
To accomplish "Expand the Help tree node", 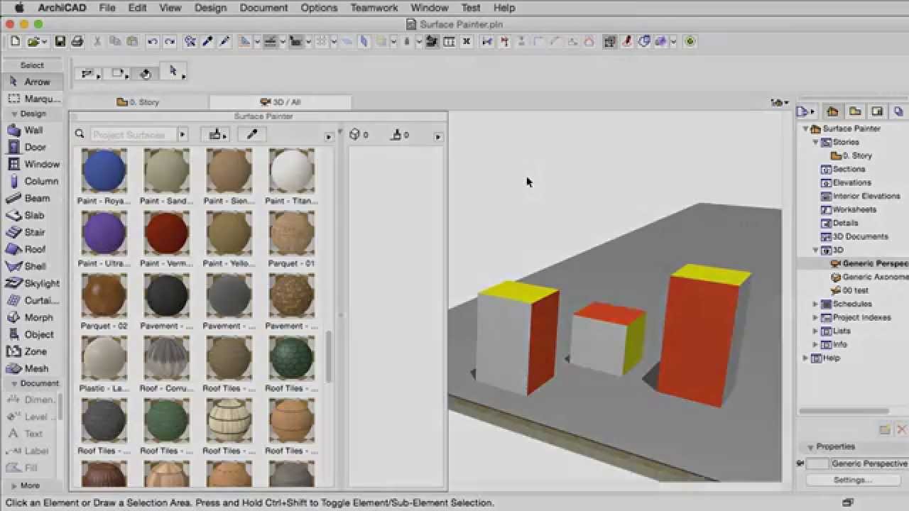I will [805, 358].
